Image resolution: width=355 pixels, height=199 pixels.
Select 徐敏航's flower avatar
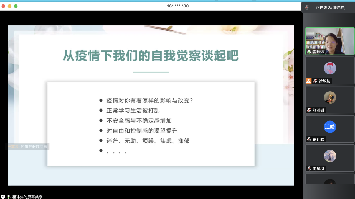click(x=330, y=68)
